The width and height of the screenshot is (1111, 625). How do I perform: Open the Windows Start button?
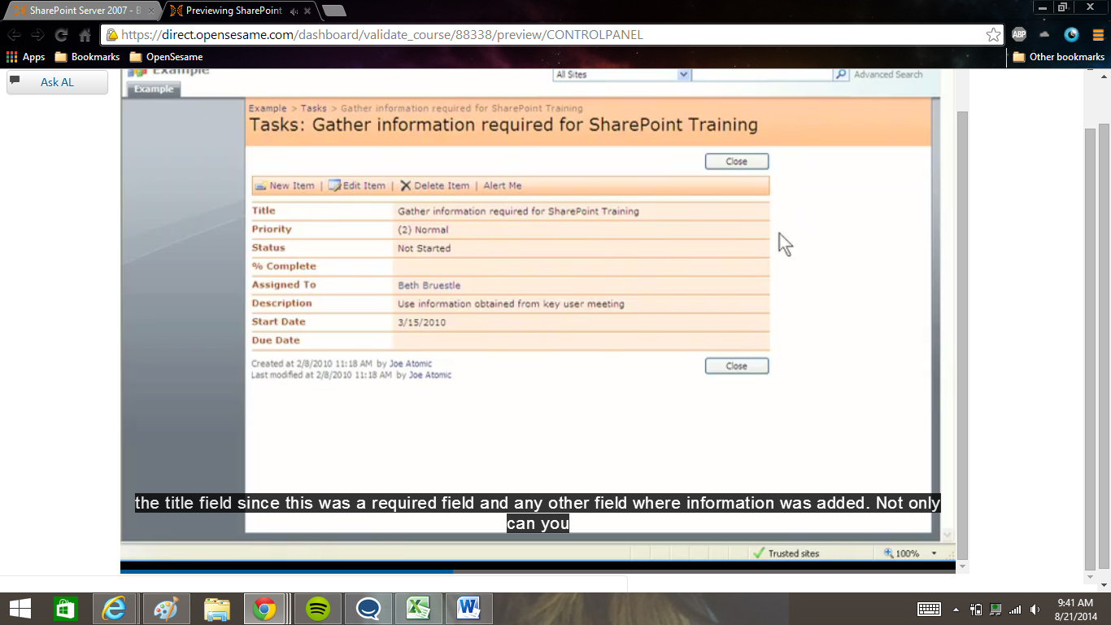point(20,609)
